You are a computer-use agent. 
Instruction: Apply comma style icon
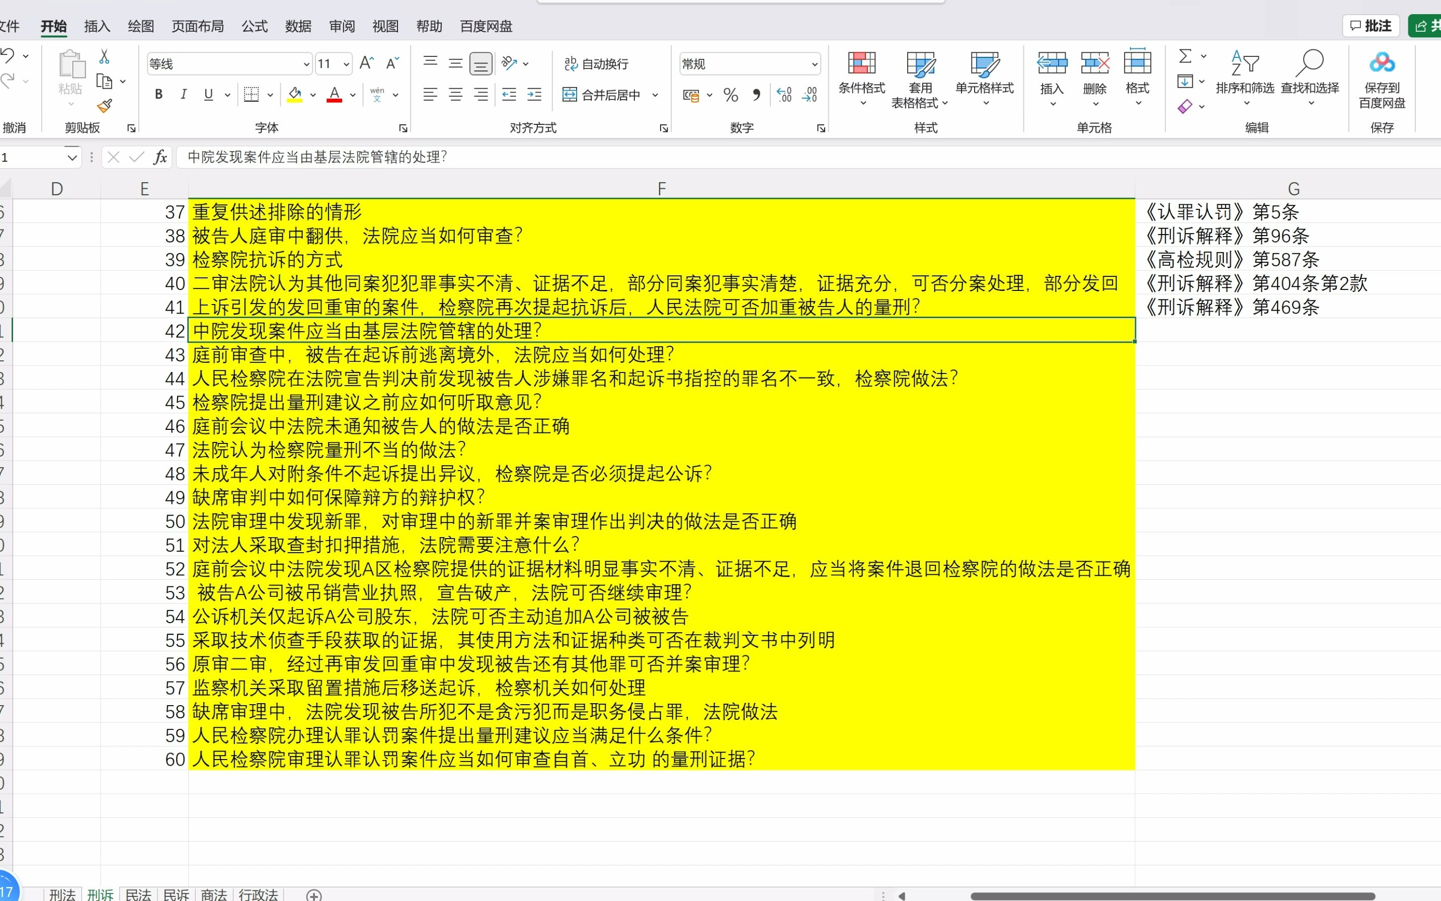tap(756, 95)
